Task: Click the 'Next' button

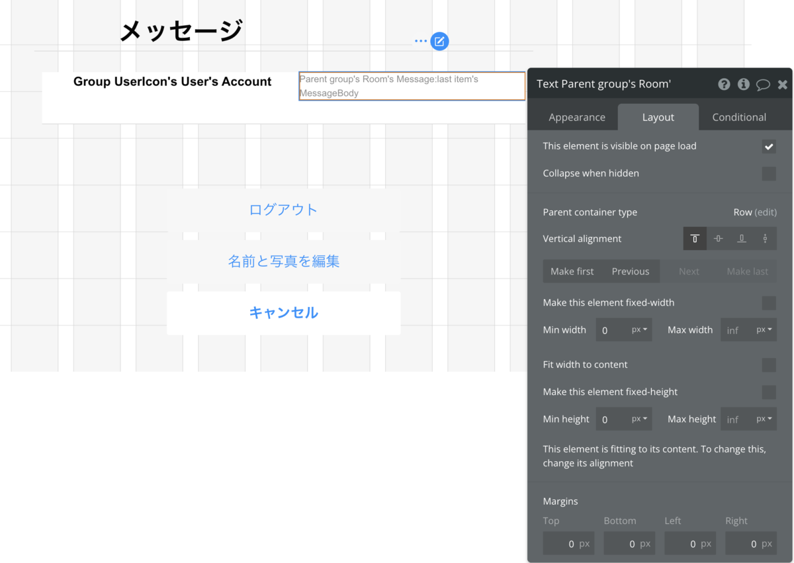Action: pos(689,271)
